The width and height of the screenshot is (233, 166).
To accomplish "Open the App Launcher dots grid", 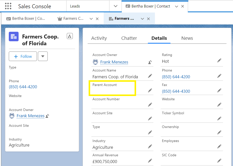I will coord(8,6).
